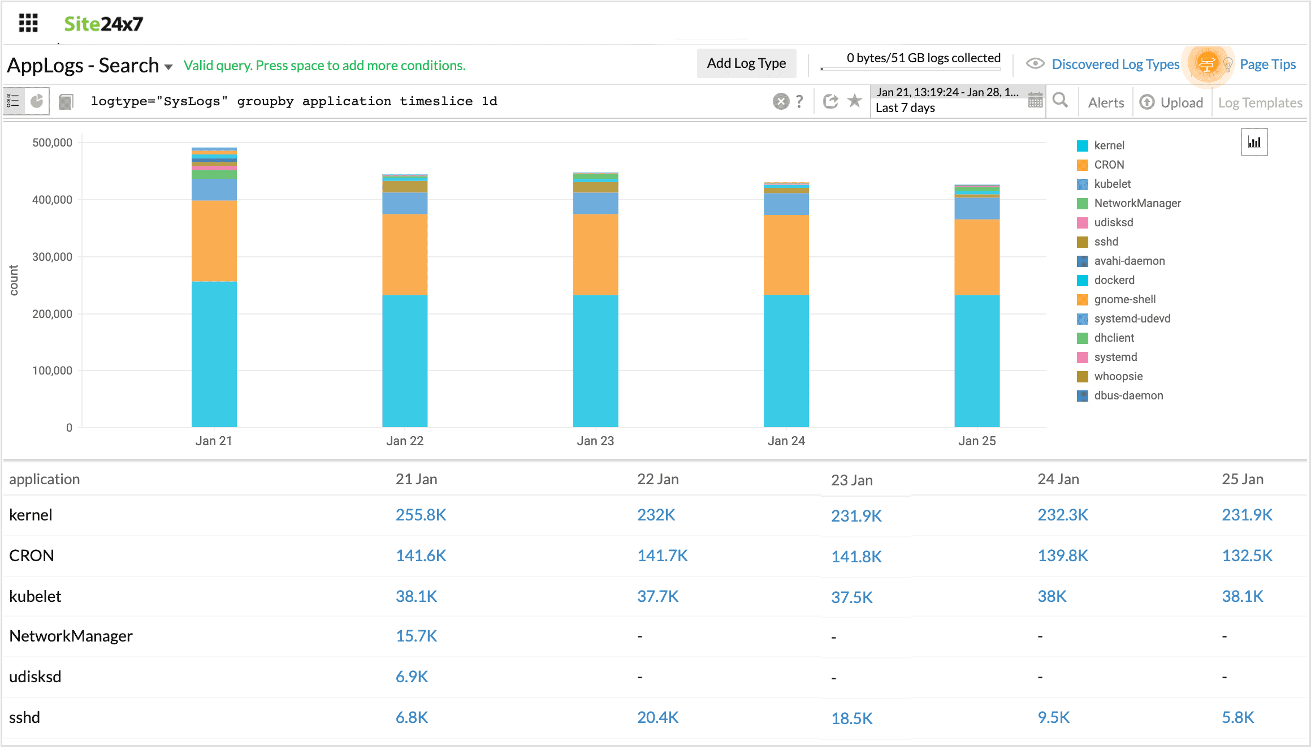
Task: Open Log Templates
Action: click(1260, 102)
